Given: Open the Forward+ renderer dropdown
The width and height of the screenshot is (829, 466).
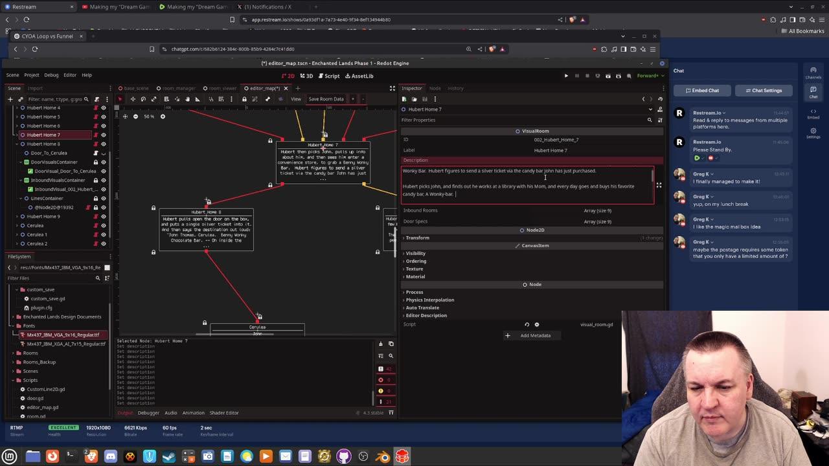Looking at the screenshot, I should tap(649, 76).
